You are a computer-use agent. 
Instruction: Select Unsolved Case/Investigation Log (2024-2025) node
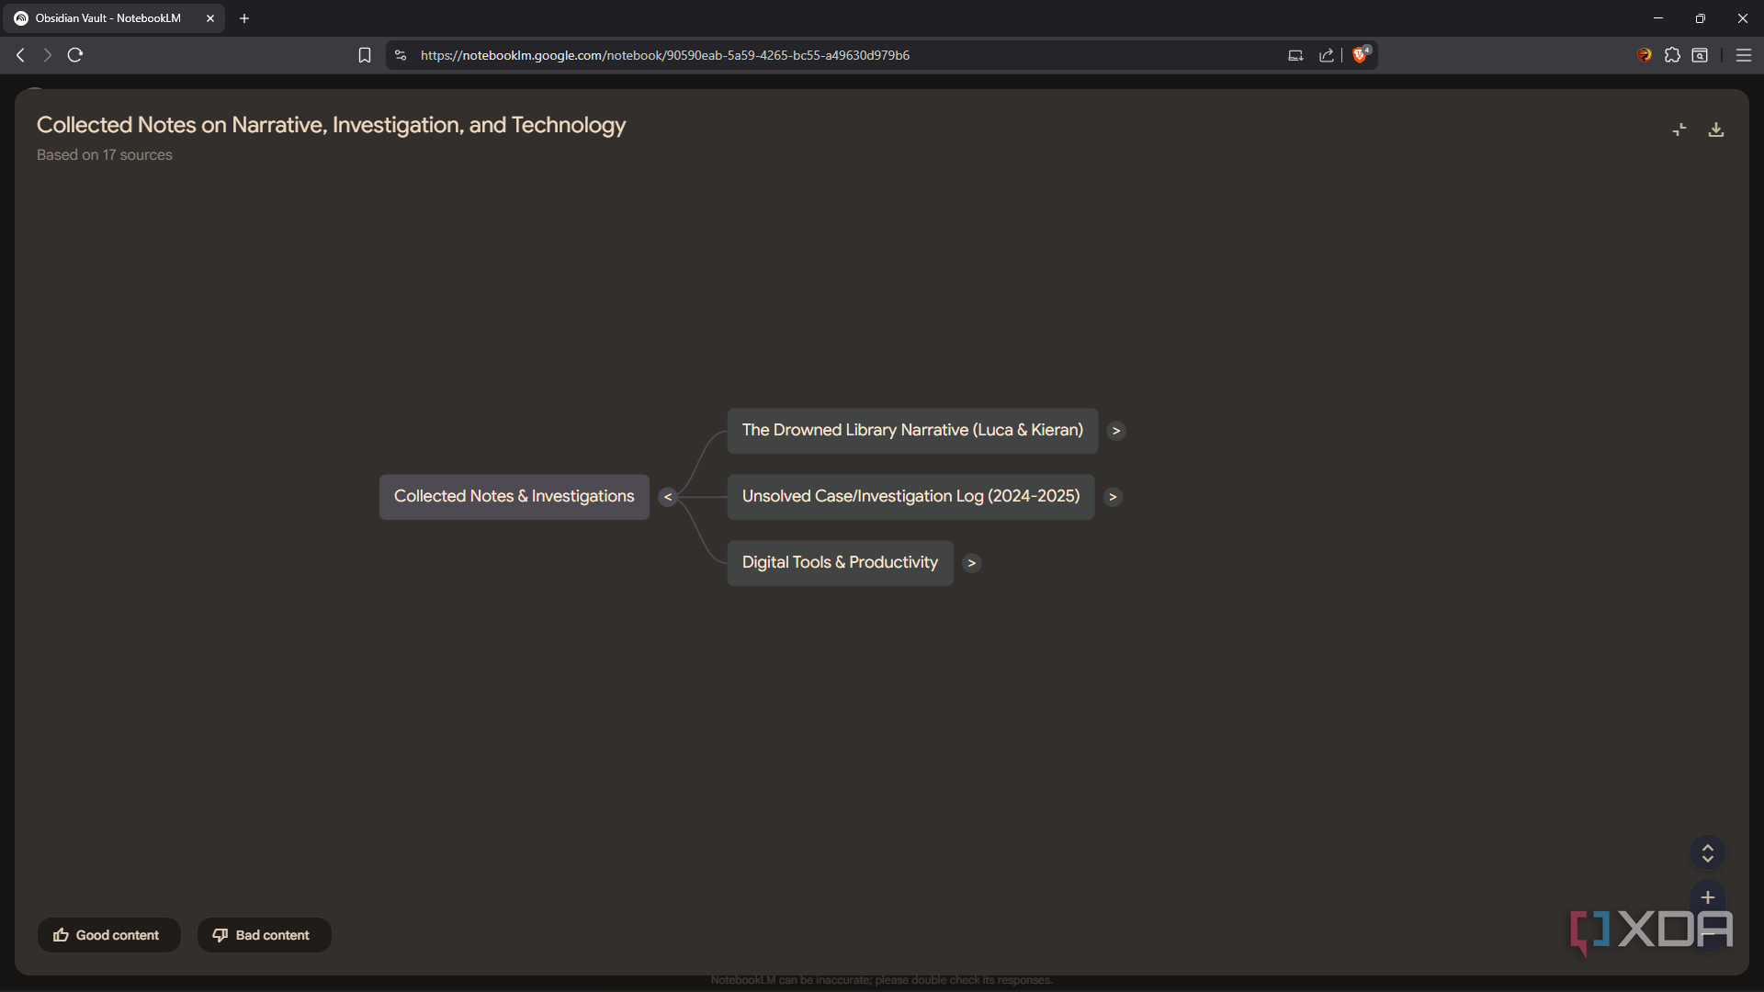[x=910, y=497]
